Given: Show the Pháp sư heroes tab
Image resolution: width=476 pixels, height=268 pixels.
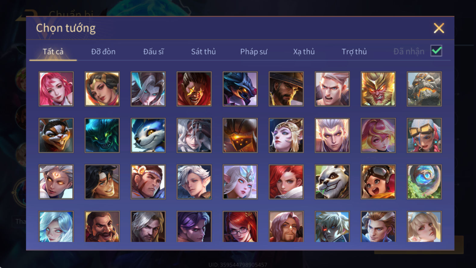Looking at the screenshot, I should (x=254, y=52).
